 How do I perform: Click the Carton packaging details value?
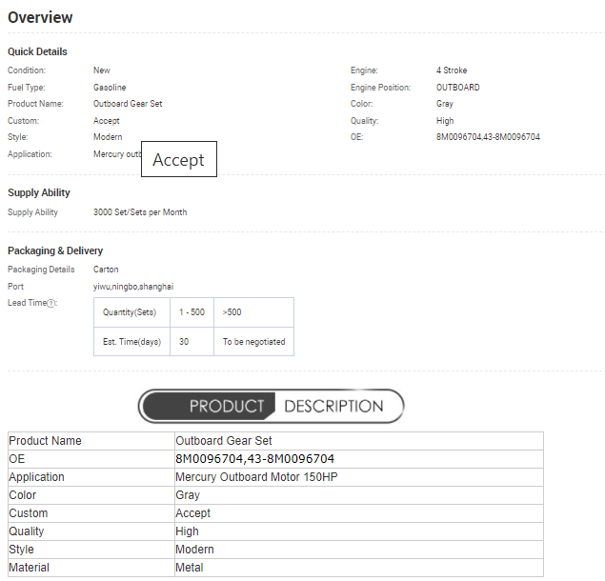106,270
